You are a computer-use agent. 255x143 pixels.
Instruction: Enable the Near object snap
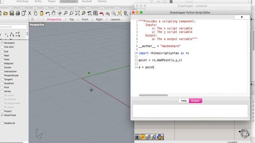point(2,56)
